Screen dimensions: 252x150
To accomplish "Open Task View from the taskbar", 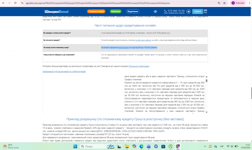I will click(x=119, y=146).
